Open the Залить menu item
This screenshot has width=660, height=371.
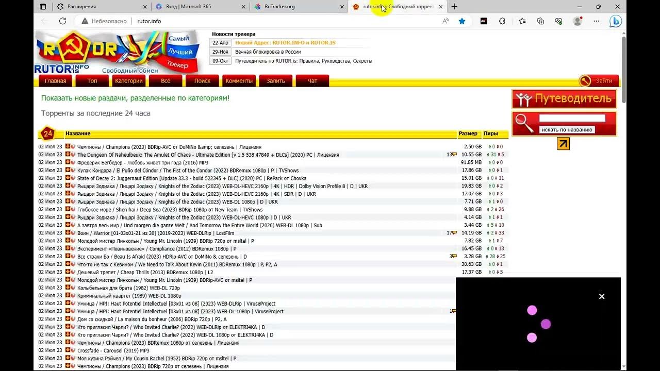click(275, 81)
